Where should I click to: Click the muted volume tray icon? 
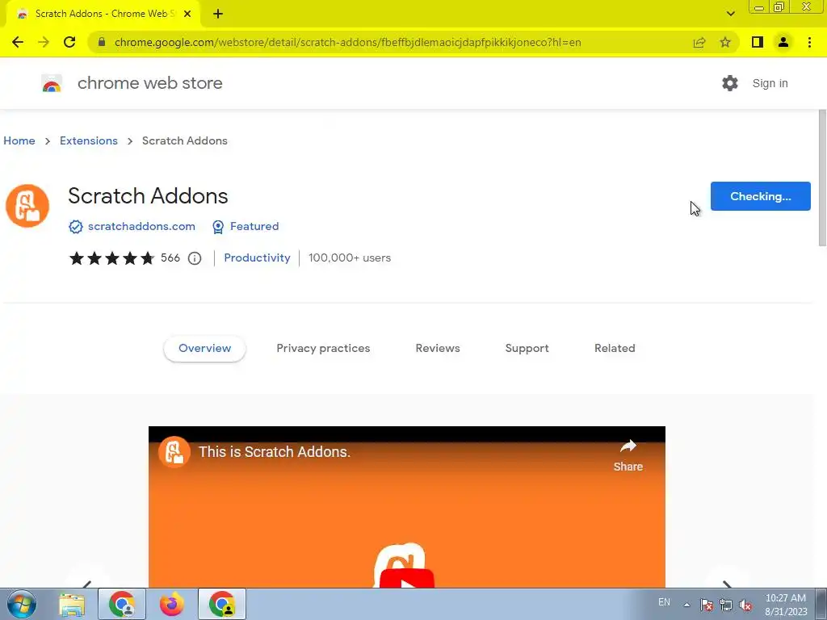[745, 605]
